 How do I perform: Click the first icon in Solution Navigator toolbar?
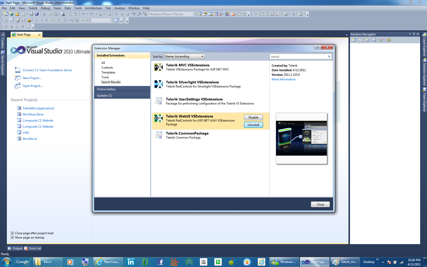coord(354,40)
